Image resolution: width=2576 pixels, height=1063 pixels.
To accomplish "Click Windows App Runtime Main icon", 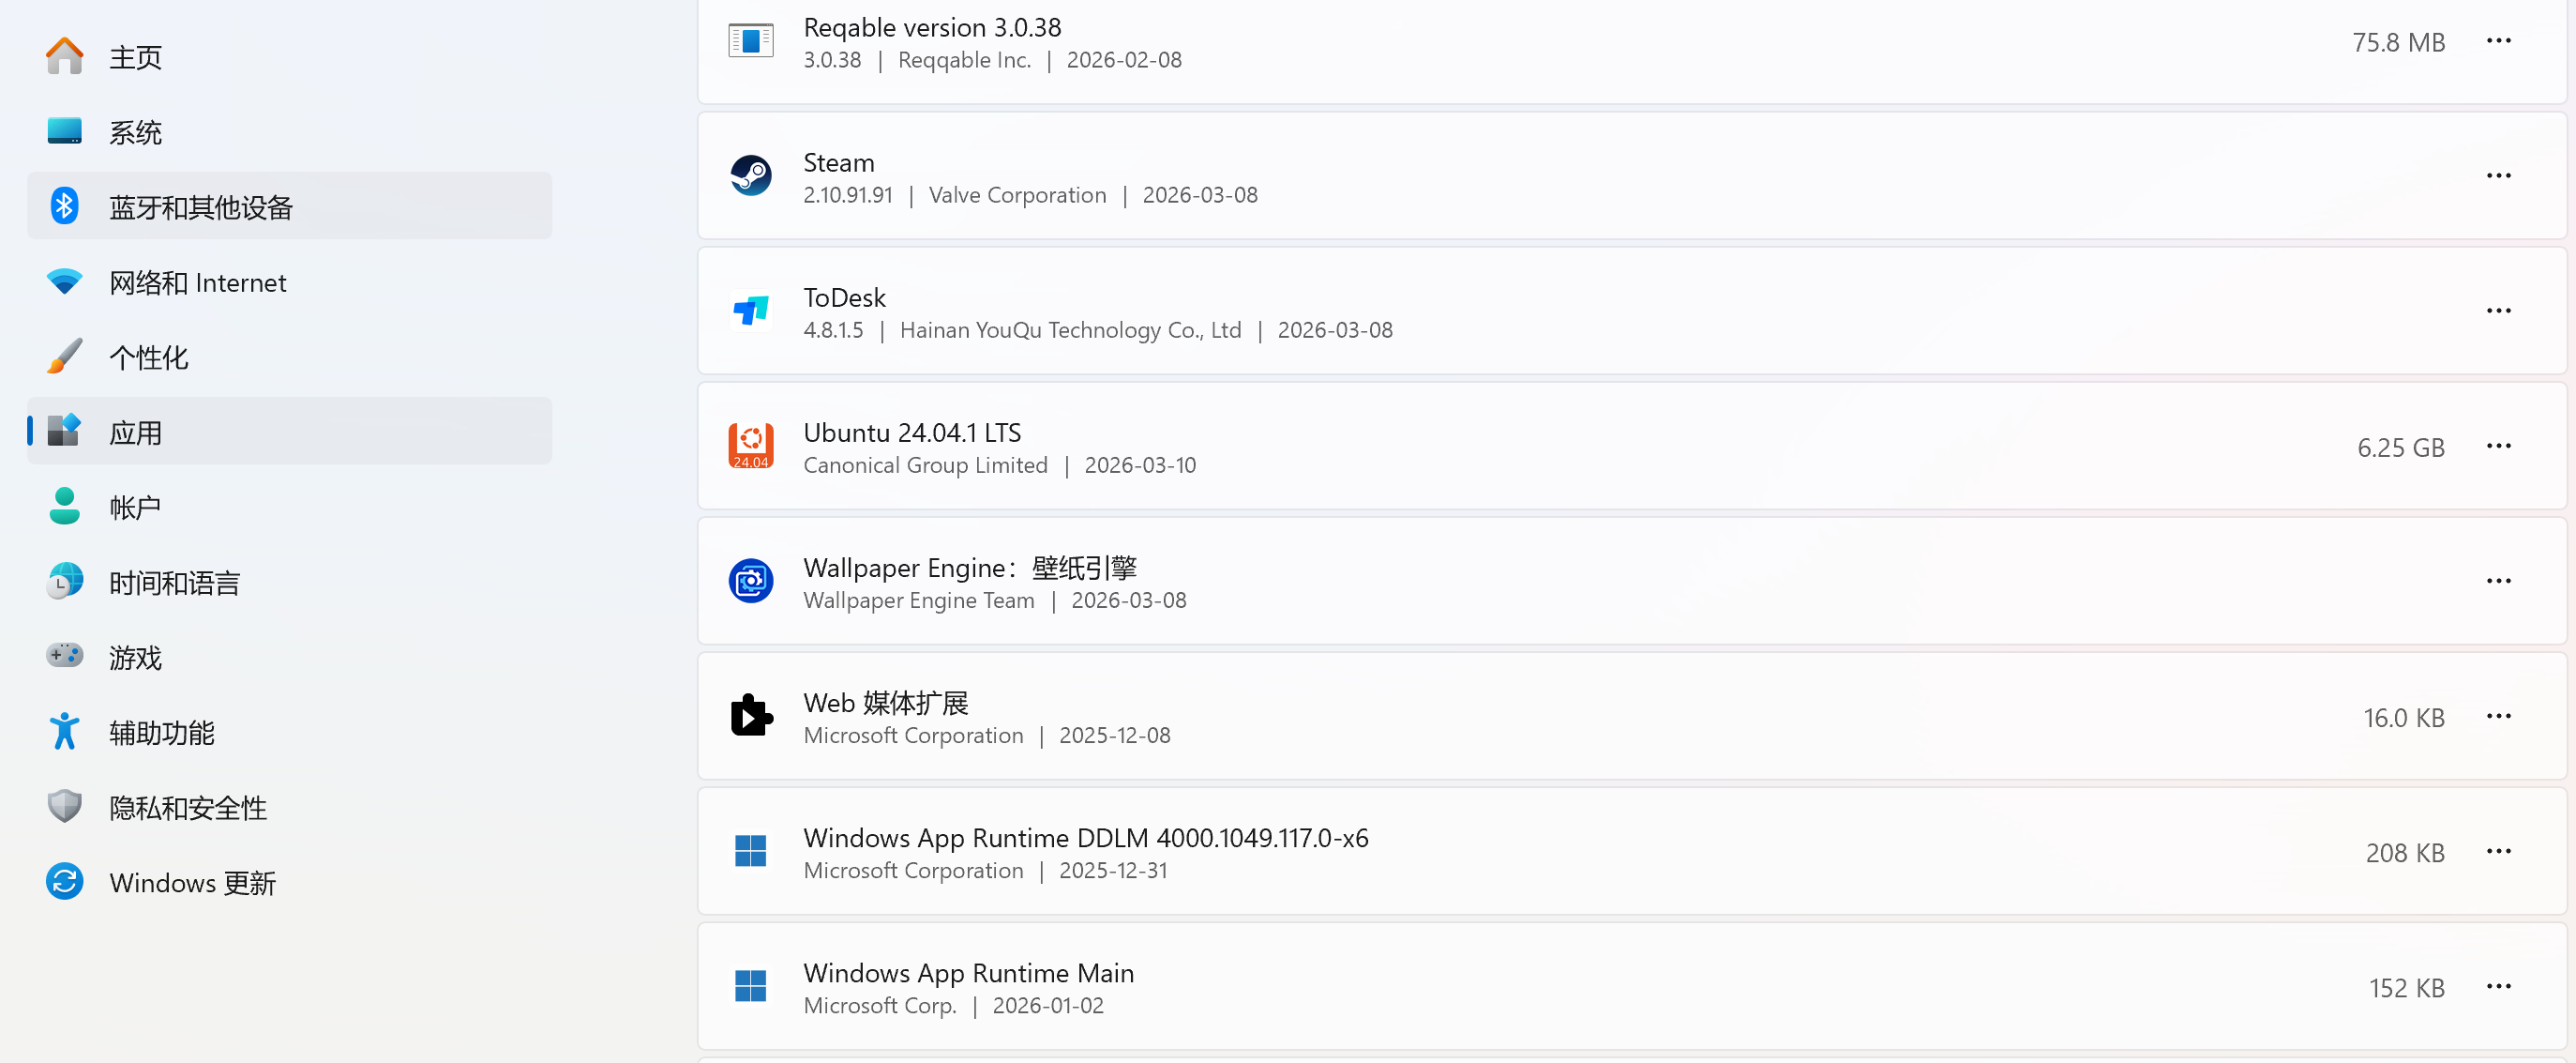I will (x=750, y=987).
